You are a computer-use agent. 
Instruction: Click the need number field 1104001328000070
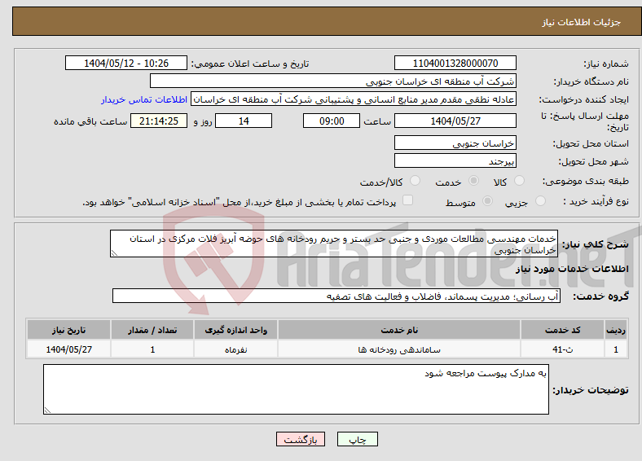(x=455, y=63)
